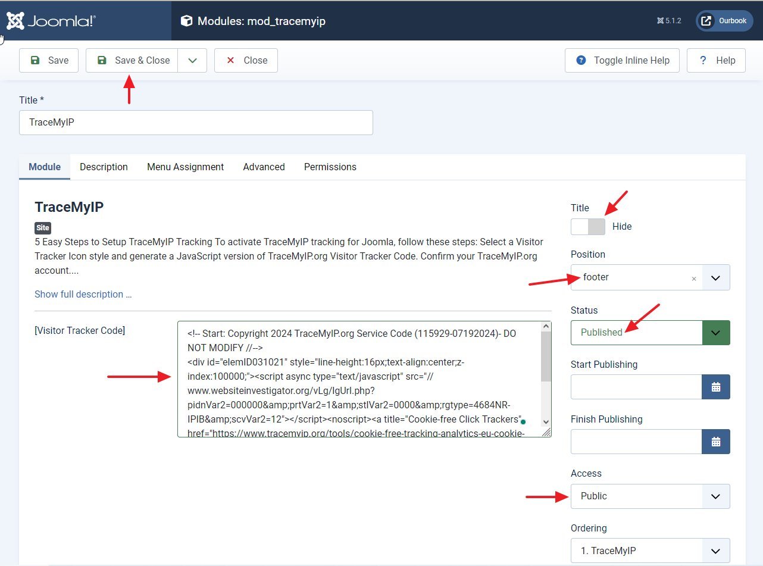The image size is (763, 566).
Task: Open the Ourbook site preview button
Action: (724, 21)
